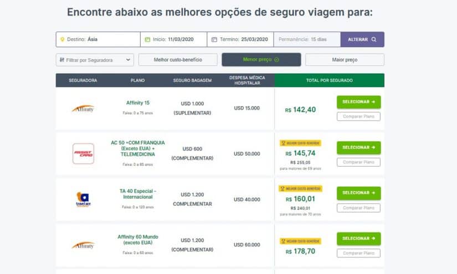
Task: Click the location pin icon beside Destino
Action: tap(62, 39)
